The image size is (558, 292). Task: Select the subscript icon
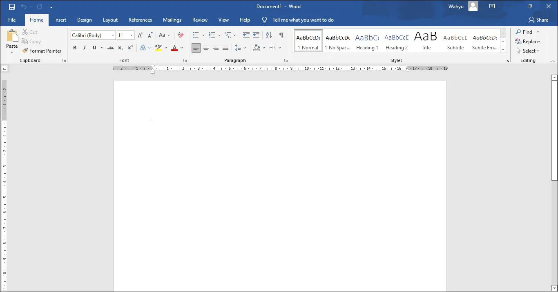pos(120,48)
